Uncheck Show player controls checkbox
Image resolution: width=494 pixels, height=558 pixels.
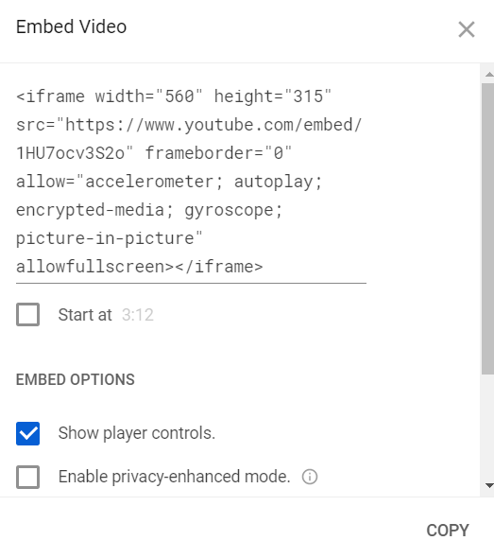pos(27,433)
